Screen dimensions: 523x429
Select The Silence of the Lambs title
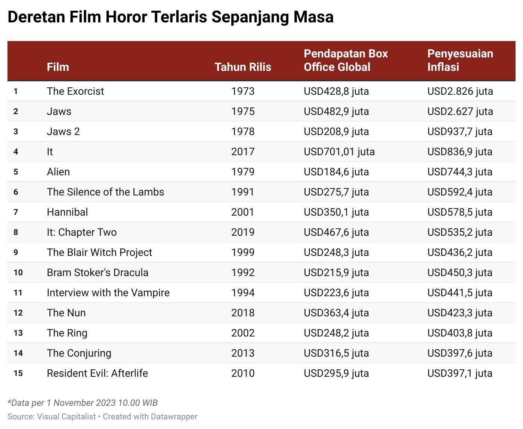(x=105, y=192)
